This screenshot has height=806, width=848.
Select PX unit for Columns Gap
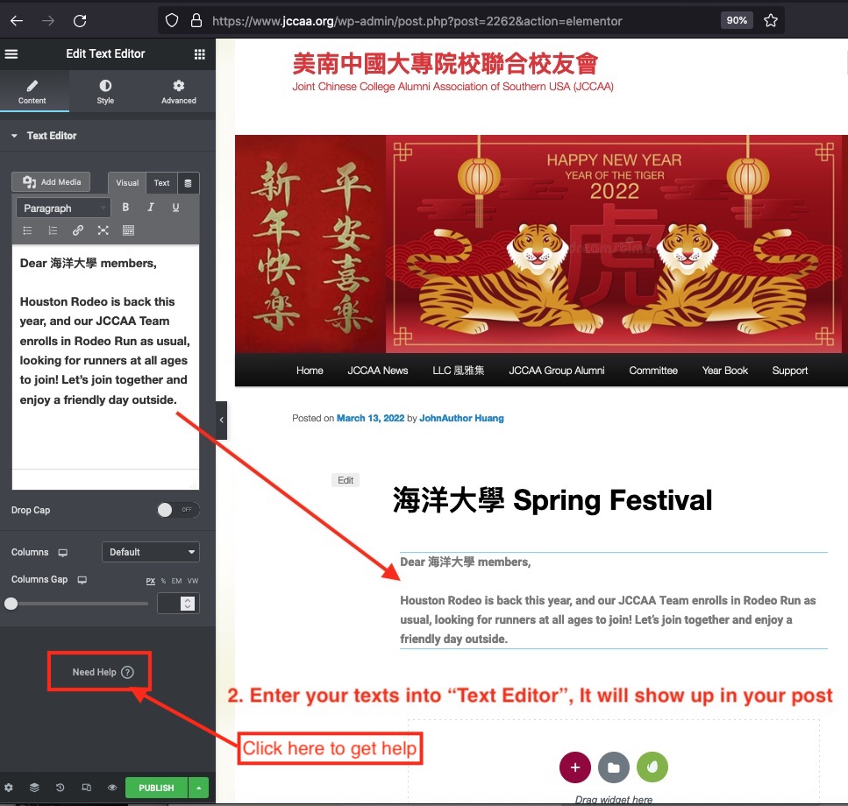[x=150, y=581]
